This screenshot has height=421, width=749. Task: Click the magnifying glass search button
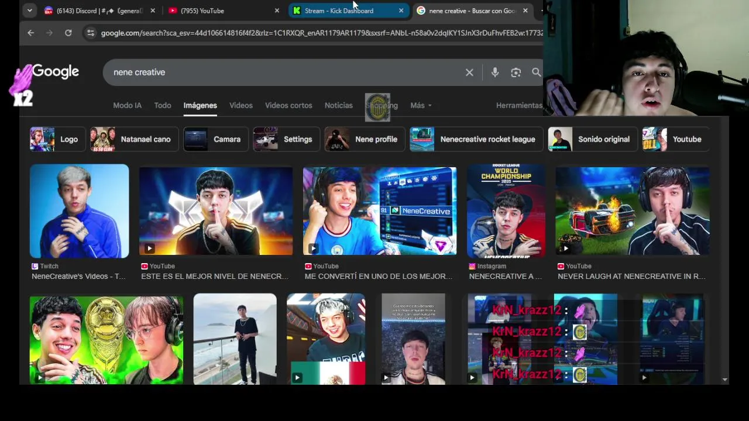point(536,73)
